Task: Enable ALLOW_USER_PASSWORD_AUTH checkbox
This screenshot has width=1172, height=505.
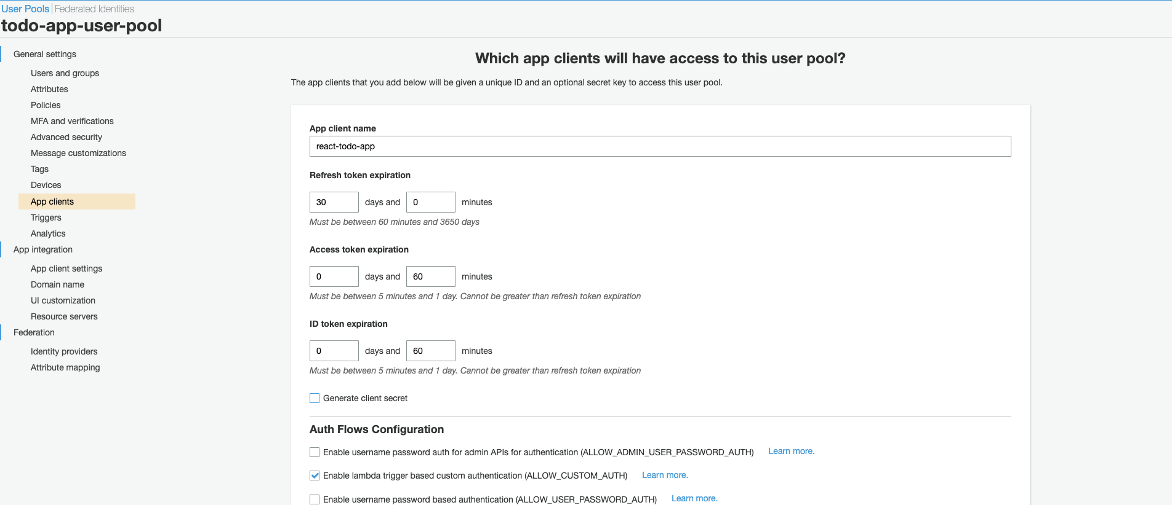Action: (x=315, y=499)
